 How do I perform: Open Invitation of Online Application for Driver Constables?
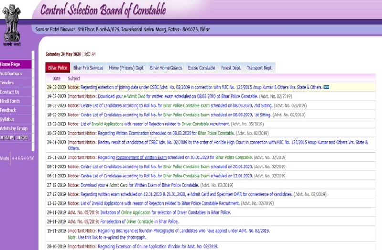pos(159,213)
